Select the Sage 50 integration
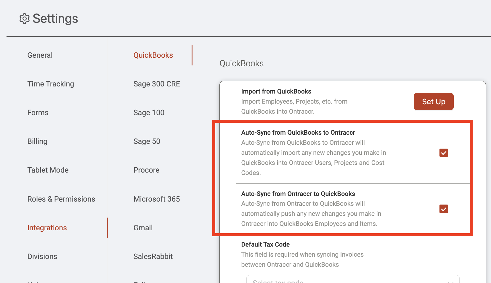This screenshot has width=491, height=283. (x=147, y=141)
